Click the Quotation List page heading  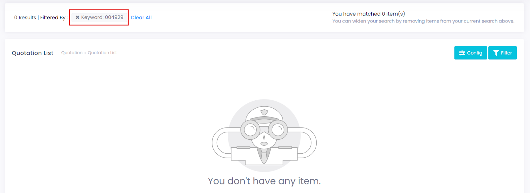(x=32, y=53)
